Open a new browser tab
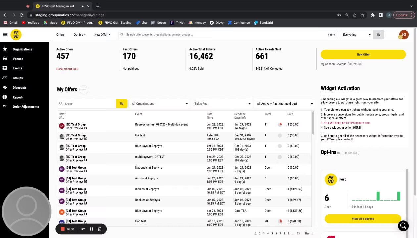417x238 pixels. [x=98, y=6]
